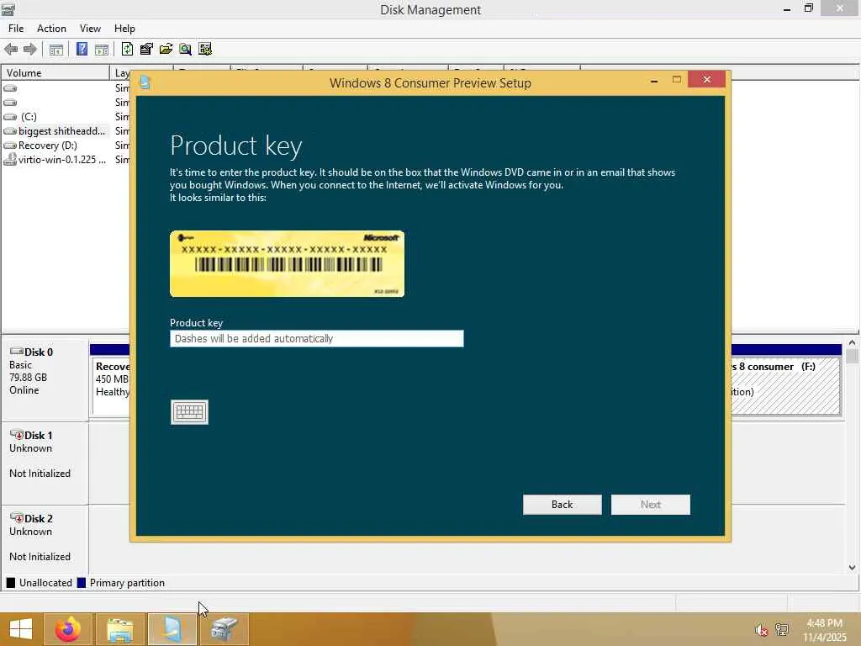The width and height of the screenshot is (861, 646).
Task: Click the disk pane scroll up arrow
Action: [x=852, y=343]
